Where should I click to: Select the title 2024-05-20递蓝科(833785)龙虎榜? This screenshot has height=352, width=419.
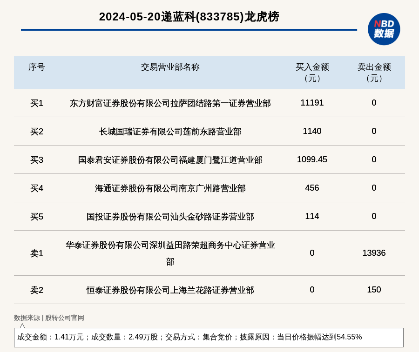coord(189,17)
